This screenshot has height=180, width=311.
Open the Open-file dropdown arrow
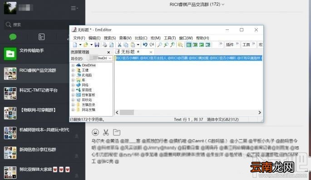(91, 45)
